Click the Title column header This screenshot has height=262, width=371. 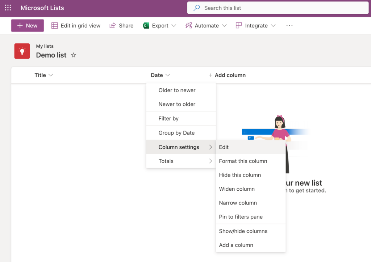[x=40, y=75]
